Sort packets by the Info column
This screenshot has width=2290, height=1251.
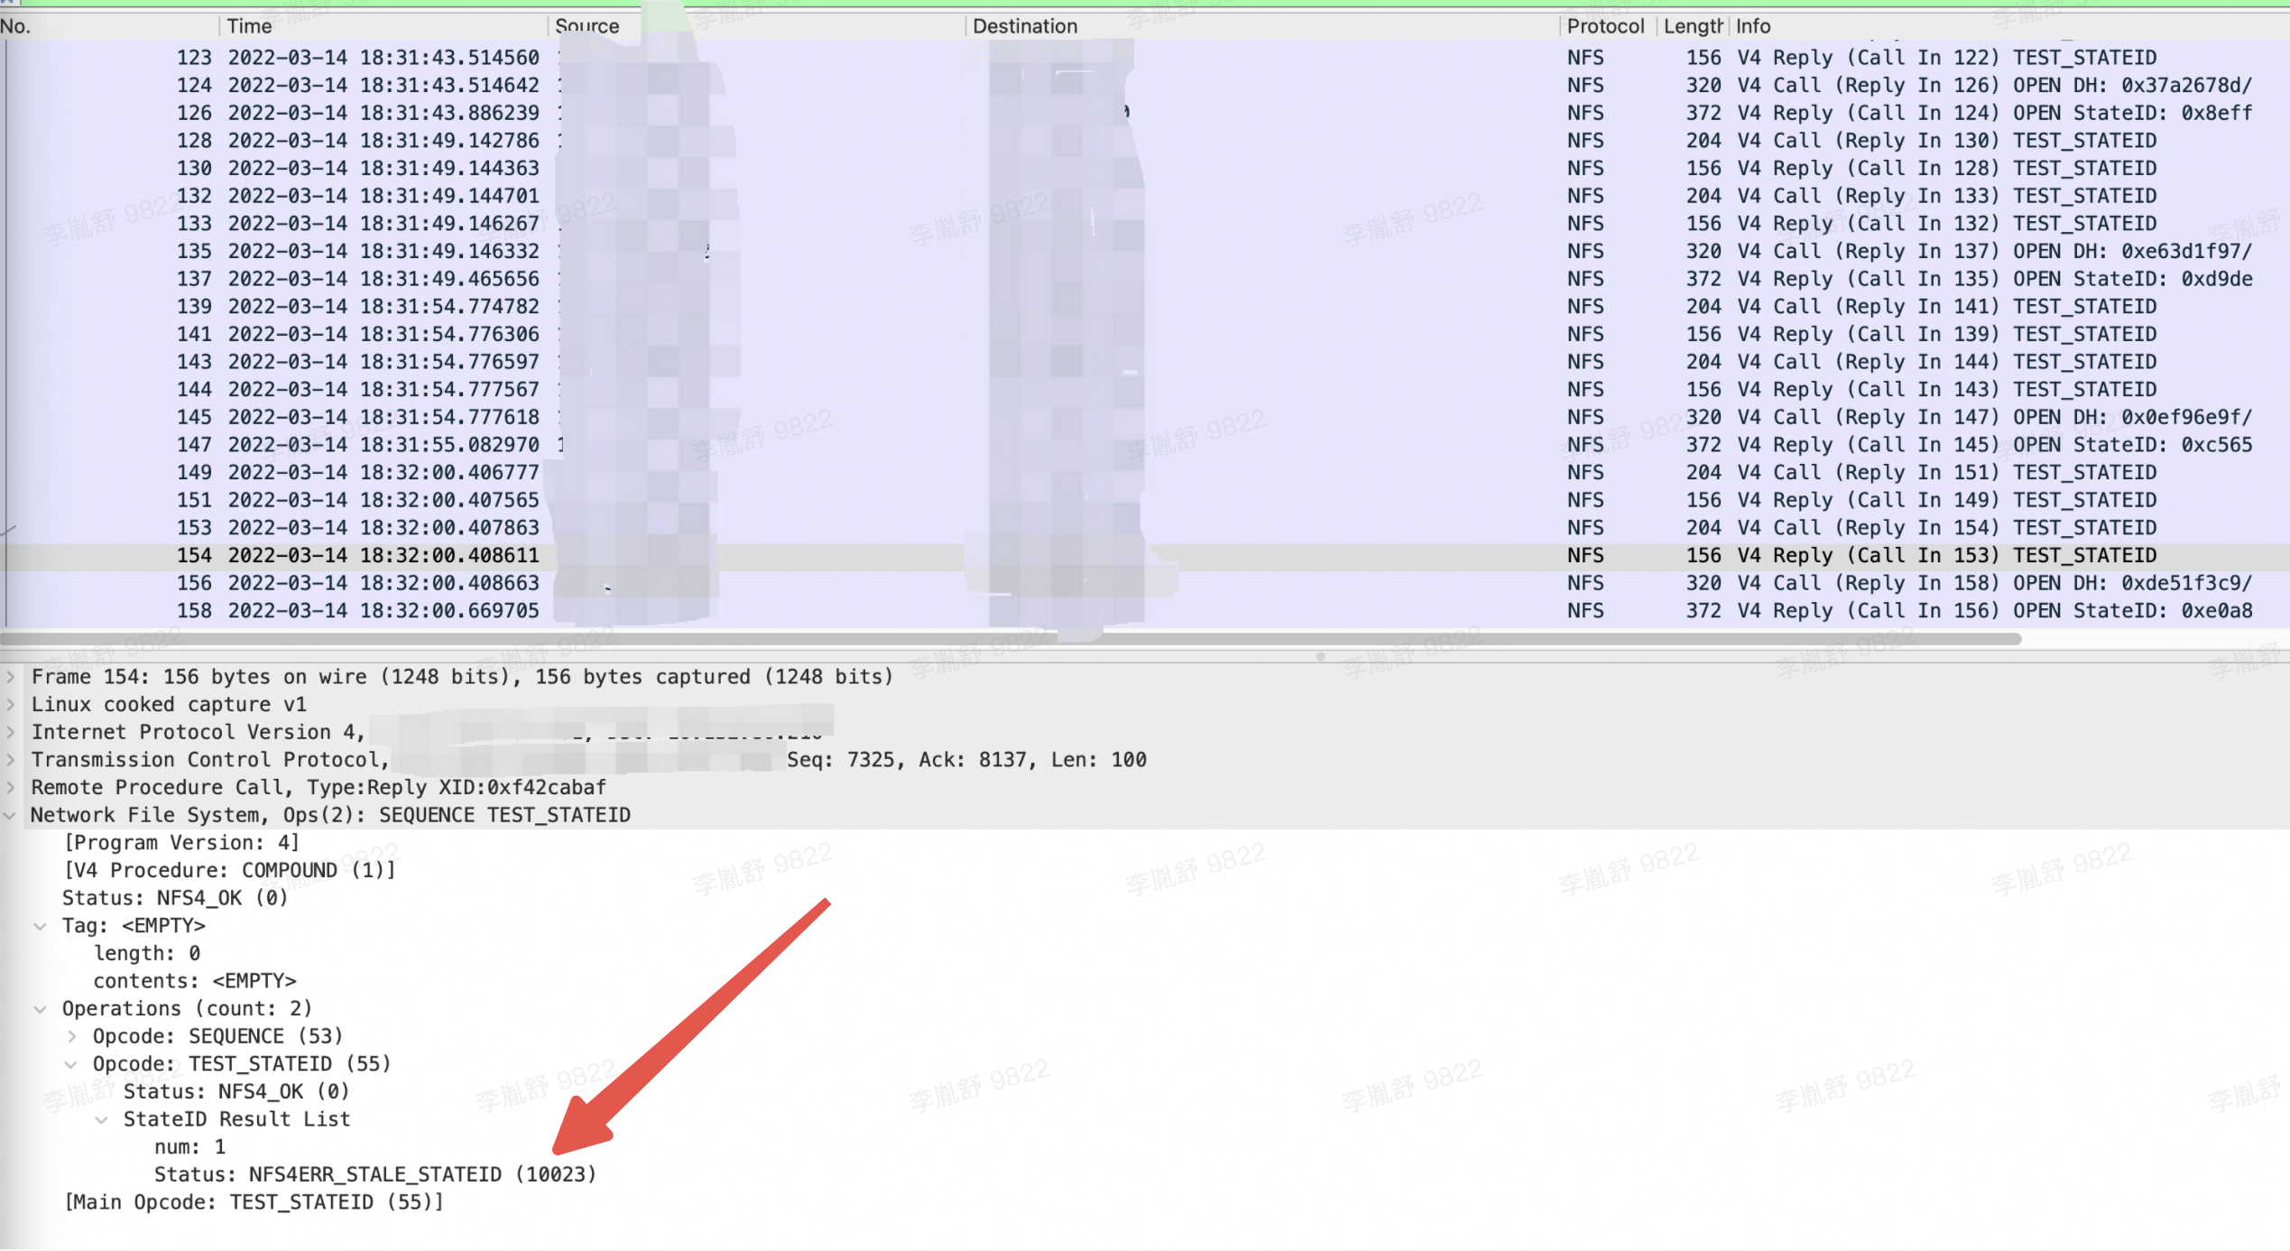pos(1753,25)
